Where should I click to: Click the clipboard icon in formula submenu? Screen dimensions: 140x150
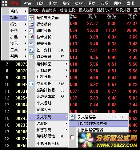[72, 137]
